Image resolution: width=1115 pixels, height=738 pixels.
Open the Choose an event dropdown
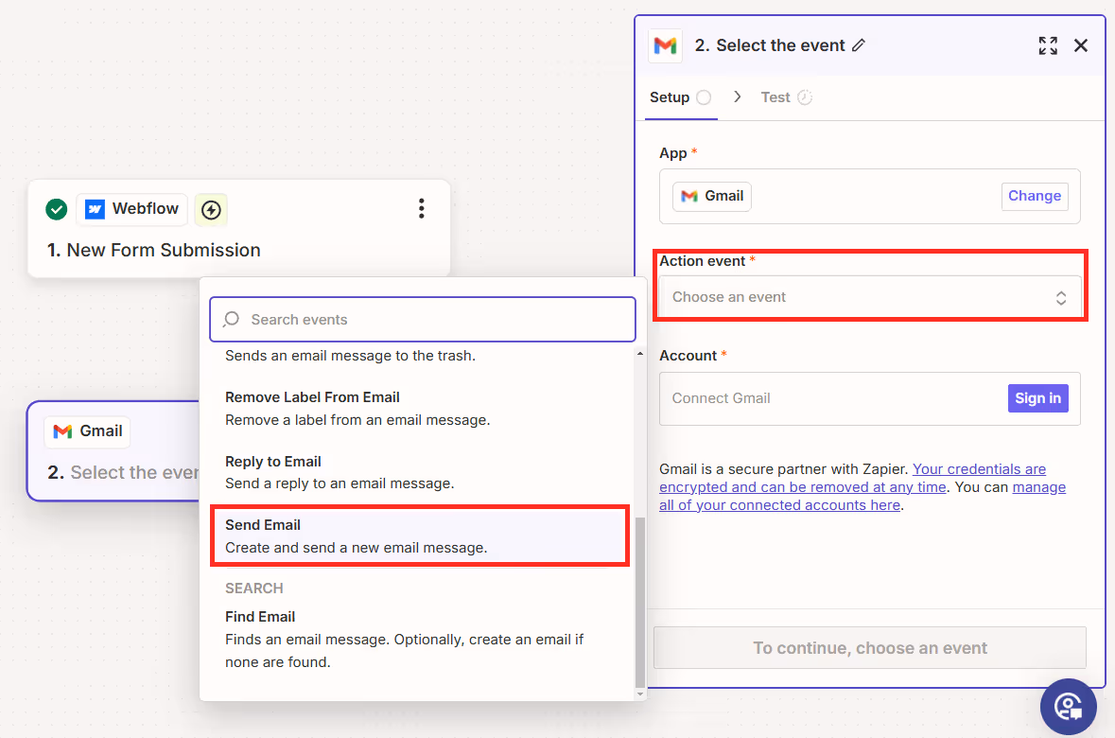[870, 297]
